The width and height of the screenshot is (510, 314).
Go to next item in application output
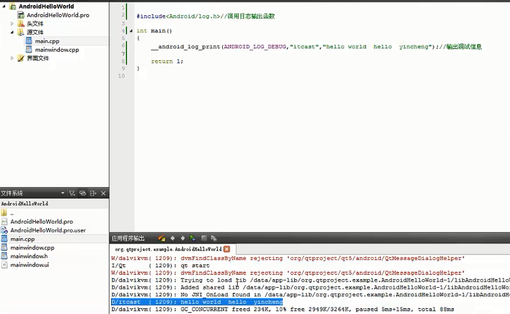pos(183,238)
